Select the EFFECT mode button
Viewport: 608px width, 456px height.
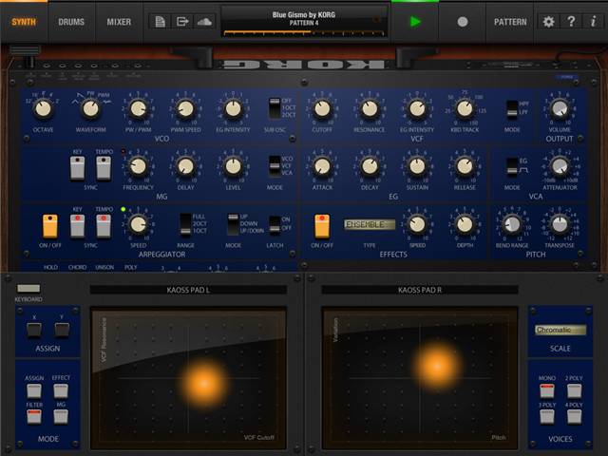click(x=61, y=390)
